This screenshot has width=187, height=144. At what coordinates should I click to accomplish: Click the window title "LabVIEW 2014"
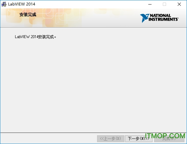click(22, 4)
